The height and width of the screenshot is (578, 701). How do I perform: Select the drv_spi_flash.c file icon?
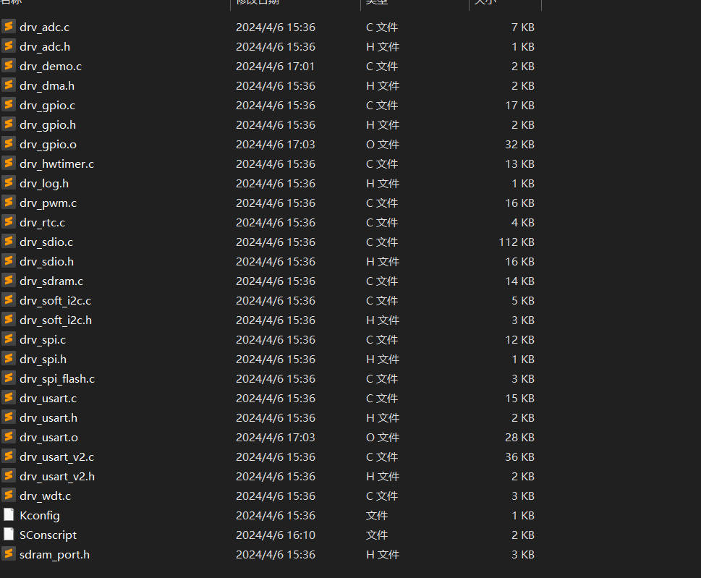(x=9, y=378)
